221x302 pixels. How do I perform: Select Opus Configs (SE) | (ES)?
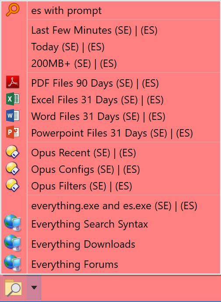pos(124,169)
